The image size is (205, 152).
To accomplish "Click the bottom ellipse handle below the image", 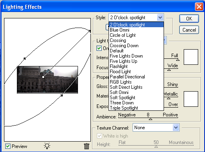I will coord(61,95).
